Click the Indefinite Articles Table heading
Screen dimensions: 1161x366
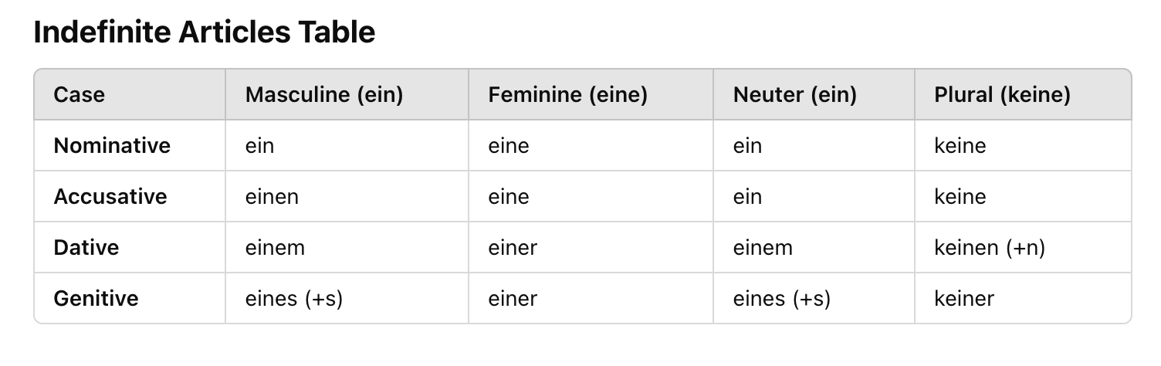pos(205,32)
